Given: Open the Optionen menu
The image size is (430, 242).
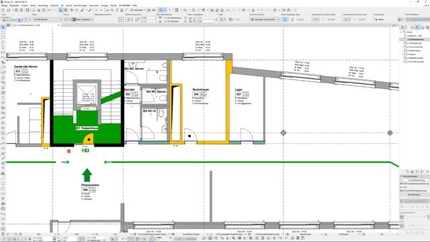Looking at the screenshot, I should [x=54, y=5].
